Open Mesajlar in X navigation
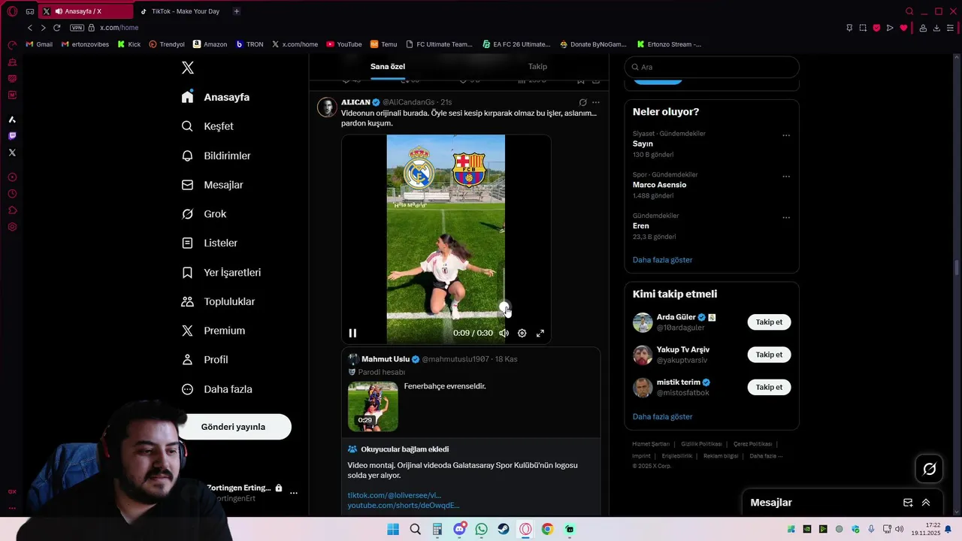 [213, 185]
